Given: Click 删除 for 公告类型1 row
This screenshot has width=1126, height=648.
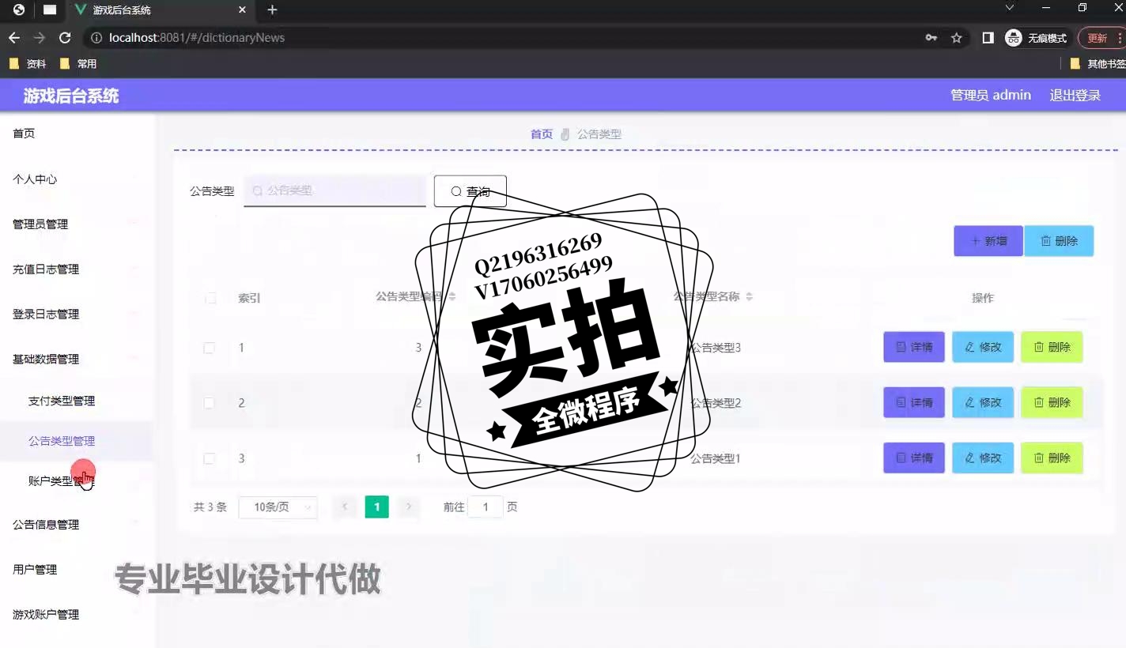Looking at the screenshot, I should [1052, 458].
